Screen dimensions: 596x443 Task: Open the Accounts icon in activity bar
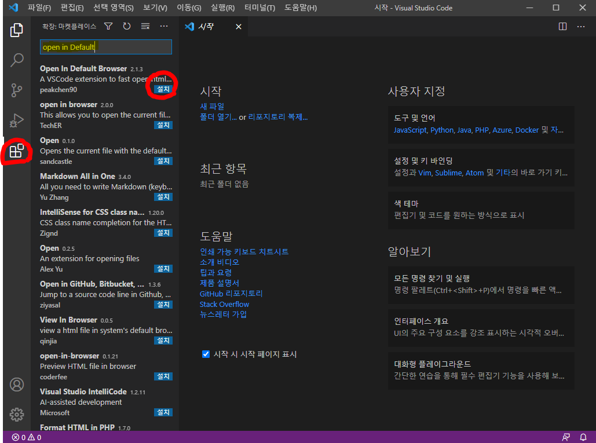(16, 385)
